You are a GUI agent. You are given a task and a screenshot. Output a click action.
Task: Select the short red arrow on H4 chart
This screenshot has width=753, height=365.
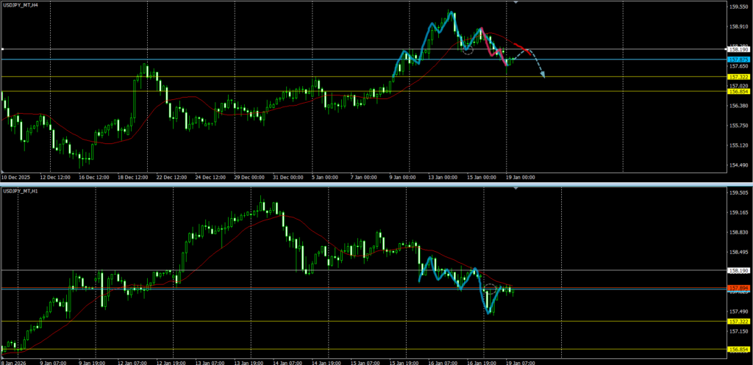coord(521,48)
